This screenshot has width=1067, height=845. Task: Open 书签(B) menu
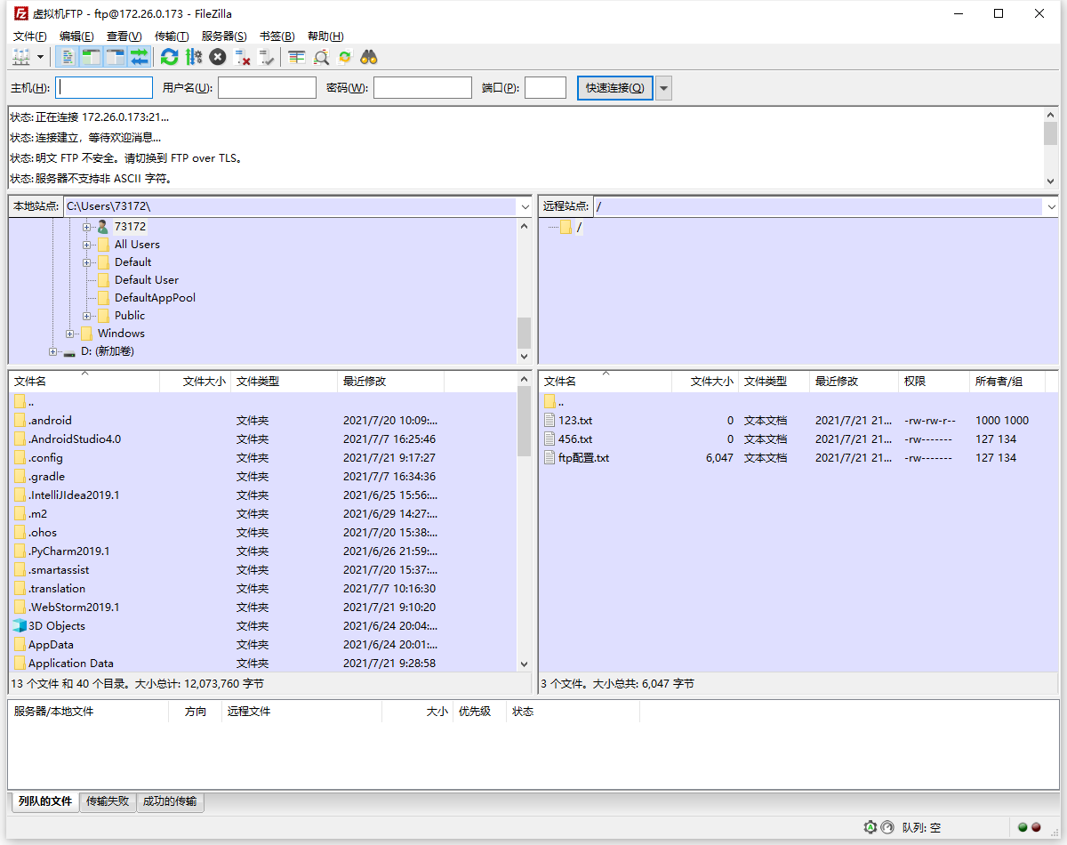tap(277, 36)
